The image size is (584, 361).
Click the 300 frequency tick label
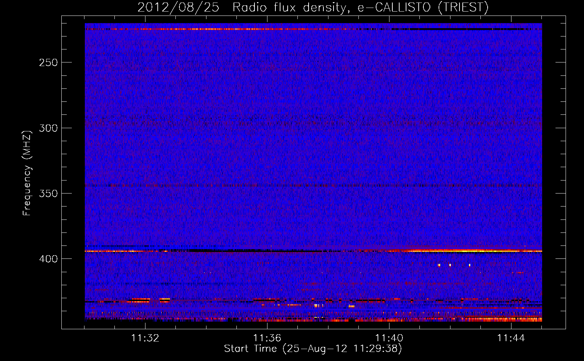tap(48, 128)
